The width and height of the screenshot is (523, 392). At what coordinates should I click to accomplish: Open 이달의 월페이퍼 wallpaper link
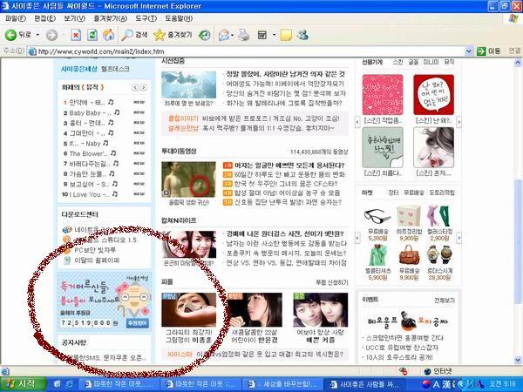tap(97, 260)
